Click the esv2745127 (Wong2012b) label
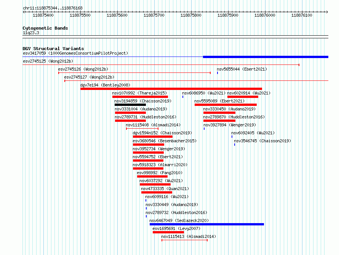 click(89, 77)
